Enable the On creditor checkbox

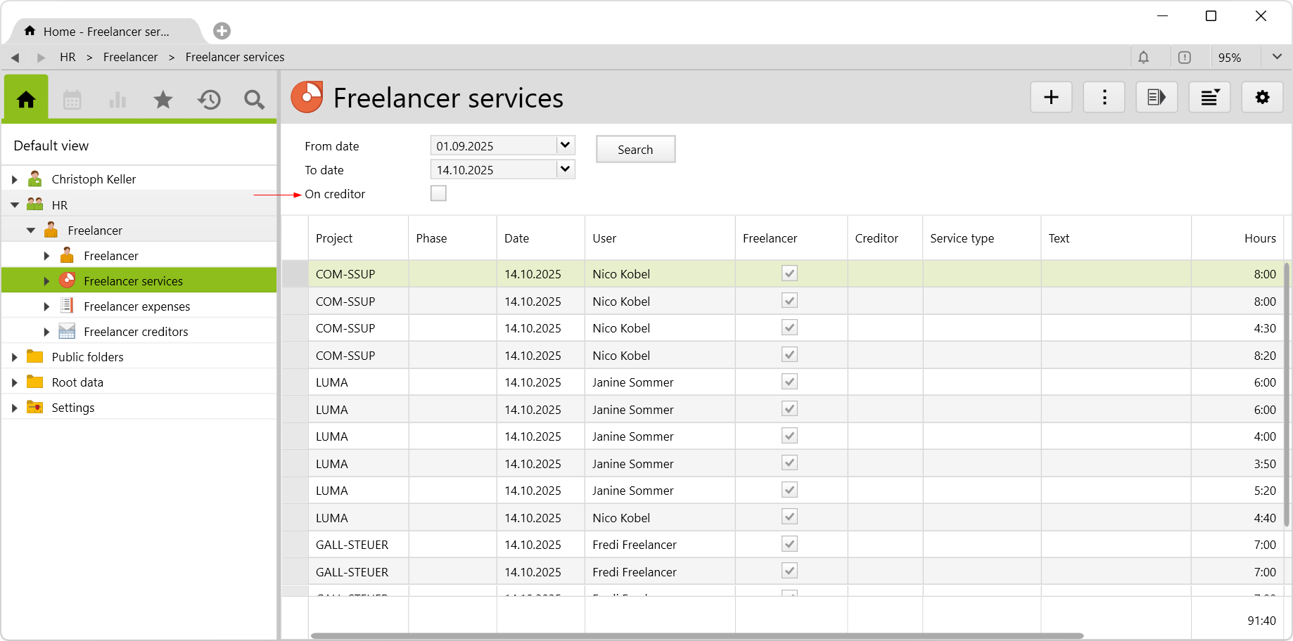[x=438, y=193]
